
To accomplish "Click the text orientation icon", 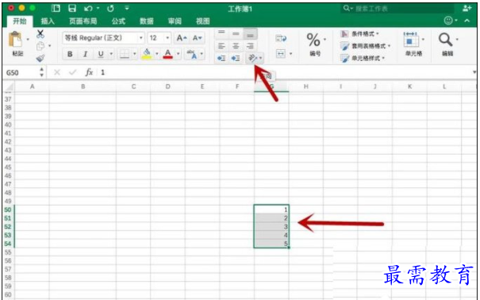I will (252, 58).
